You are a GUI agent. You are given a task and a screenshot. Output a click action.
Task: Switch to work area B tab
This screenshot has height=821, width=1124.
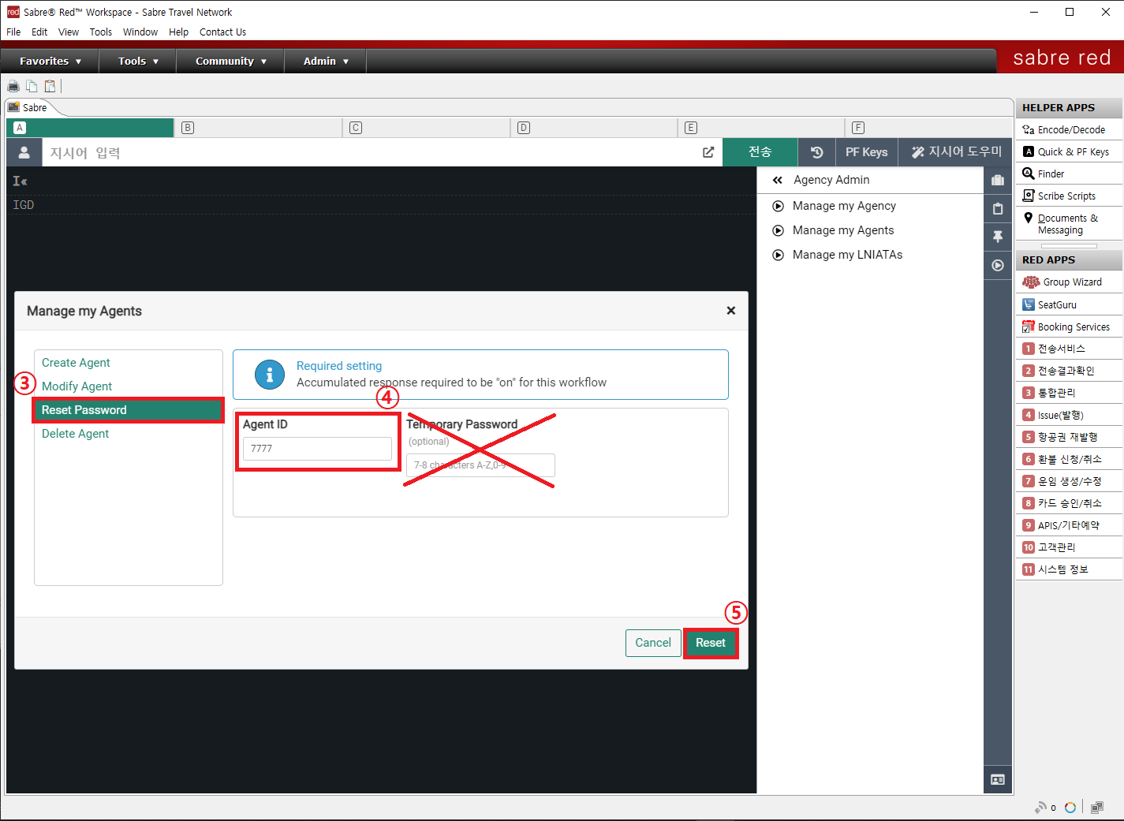[x=258, y=128]
